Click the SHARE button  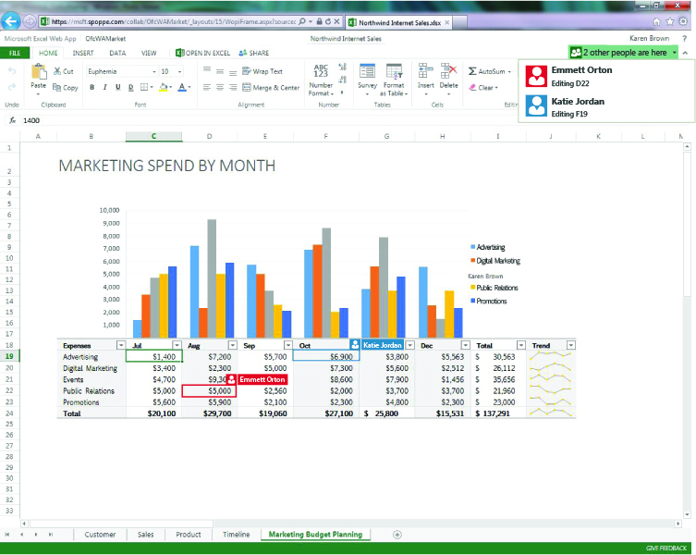(254, 54)
